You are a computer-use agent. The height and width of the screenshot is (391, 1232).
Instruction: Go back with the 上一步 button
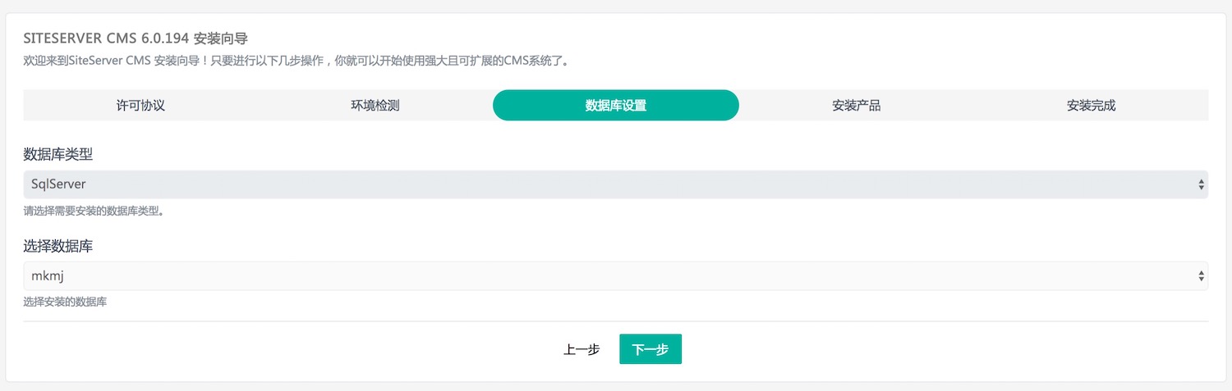pyautogui.click(x=582, y=349)
